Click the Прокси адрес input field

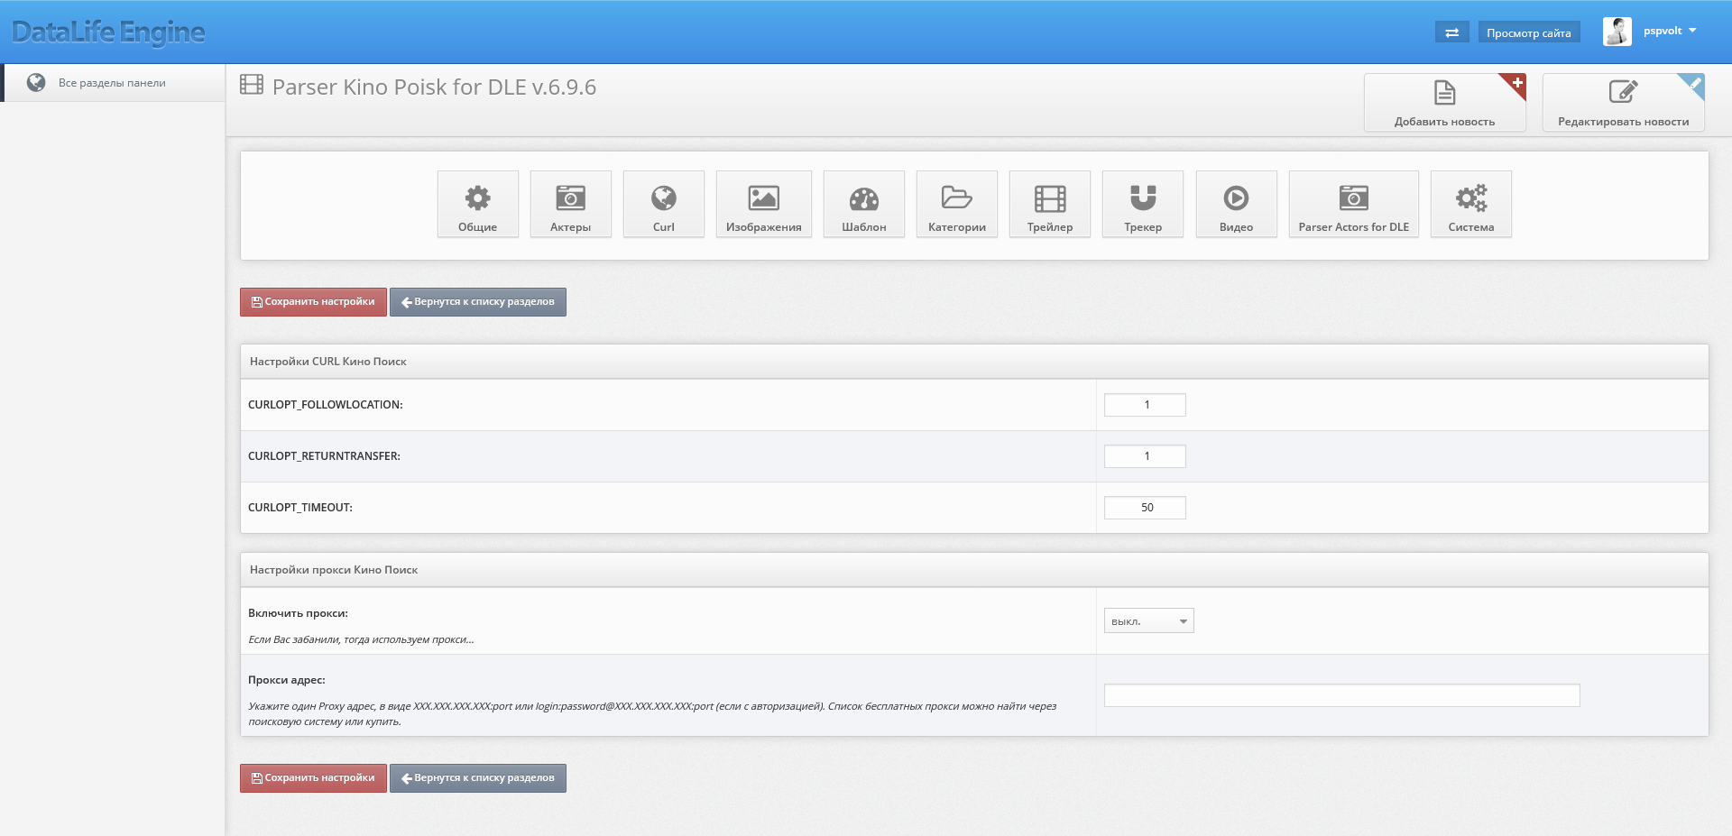[1341, 695]
